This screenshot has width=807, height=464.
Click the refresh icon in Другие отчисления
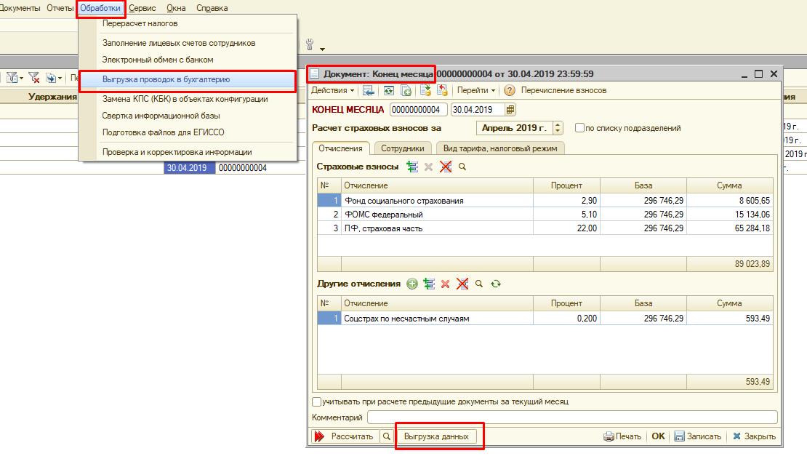(x=496, y=284)
